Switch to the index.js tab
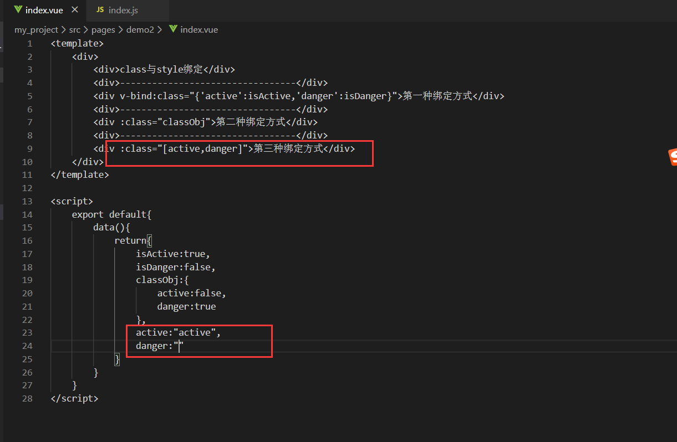The height and width of the screenshot is (442, 677). click(123, 9)
